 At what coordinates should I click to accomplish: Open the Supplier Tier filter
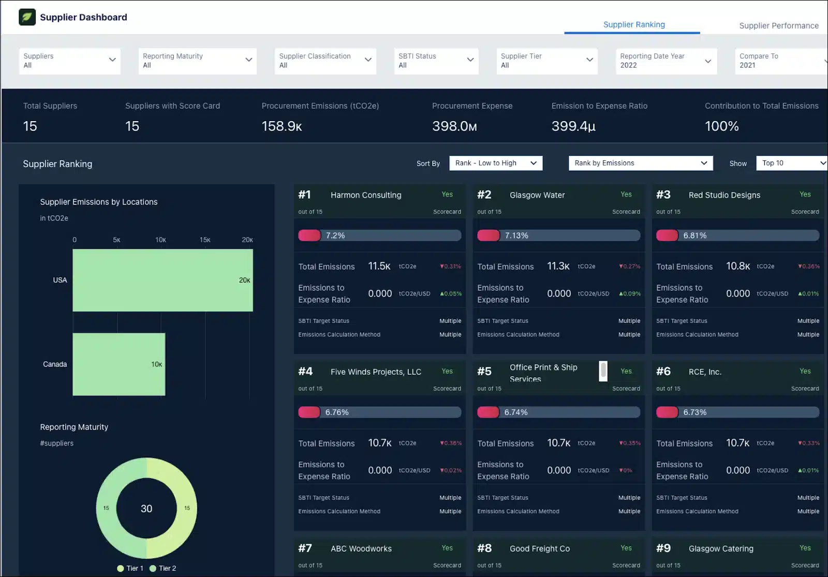point(546,61)
